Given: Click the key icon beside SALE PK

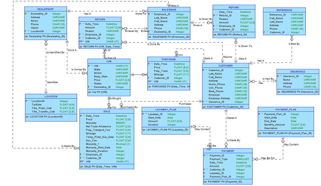Looking at the screenshot, I should [x=82, y=167].
